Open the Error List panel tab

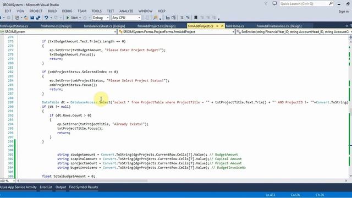[46, 187]
